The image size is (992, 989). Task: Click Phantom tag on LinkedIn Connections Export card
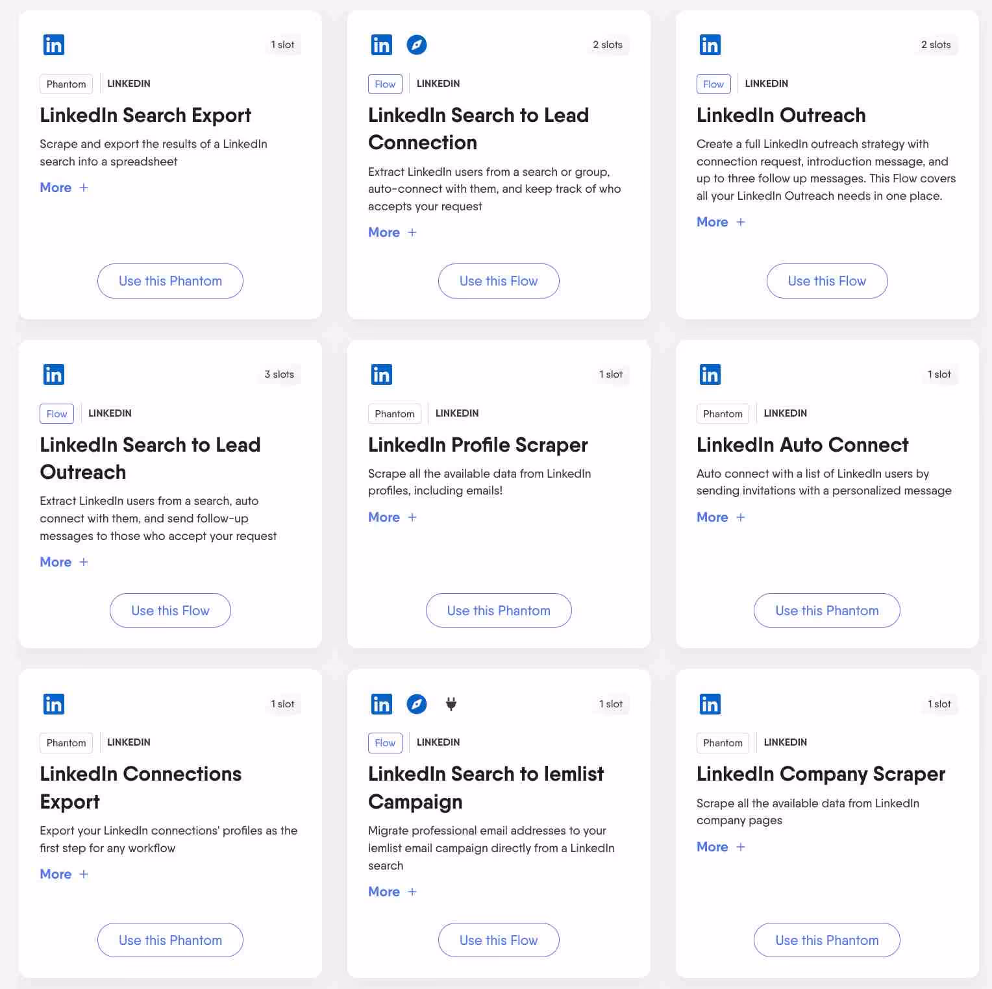coord(66,743)
